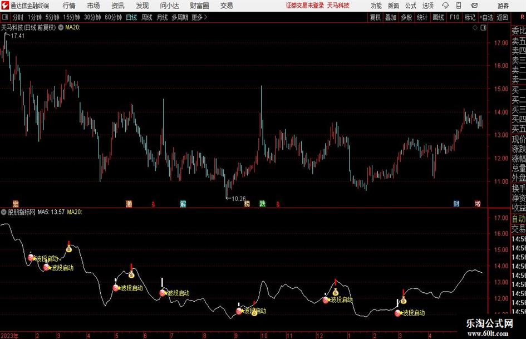526x339 pixels.
Task: Click the 财 event marker icon
Action: tap(456, 203)
